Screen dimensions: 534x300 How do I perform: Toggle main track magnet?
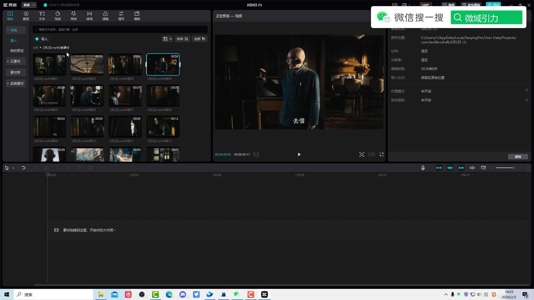coord(439,168)
